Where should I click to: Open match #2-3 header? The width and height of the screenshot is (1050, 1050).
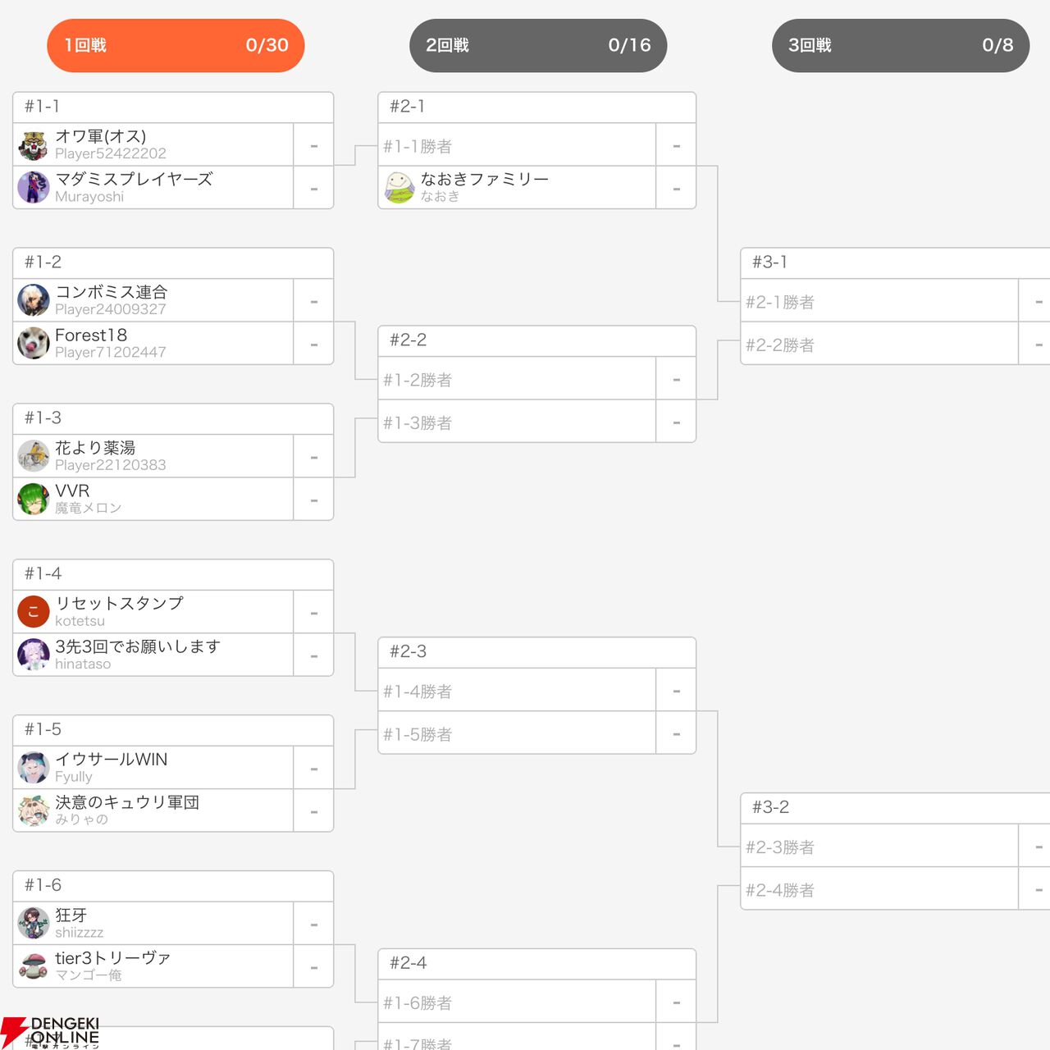click(x=537, y=652)
